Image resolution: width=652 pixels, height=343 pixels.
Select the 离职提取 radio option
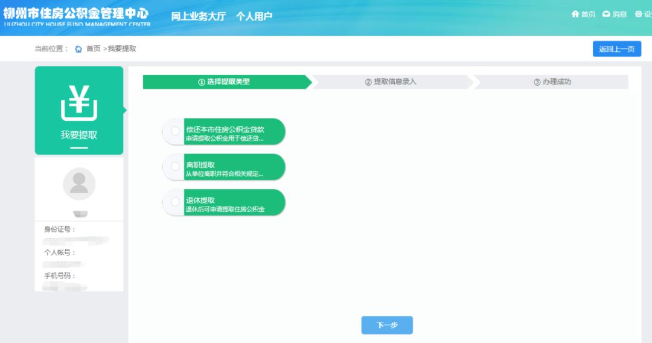pos(175,166)
